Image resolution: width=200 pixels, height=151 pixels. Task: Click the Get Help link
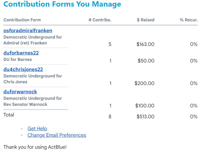click(x=37, y=129)
